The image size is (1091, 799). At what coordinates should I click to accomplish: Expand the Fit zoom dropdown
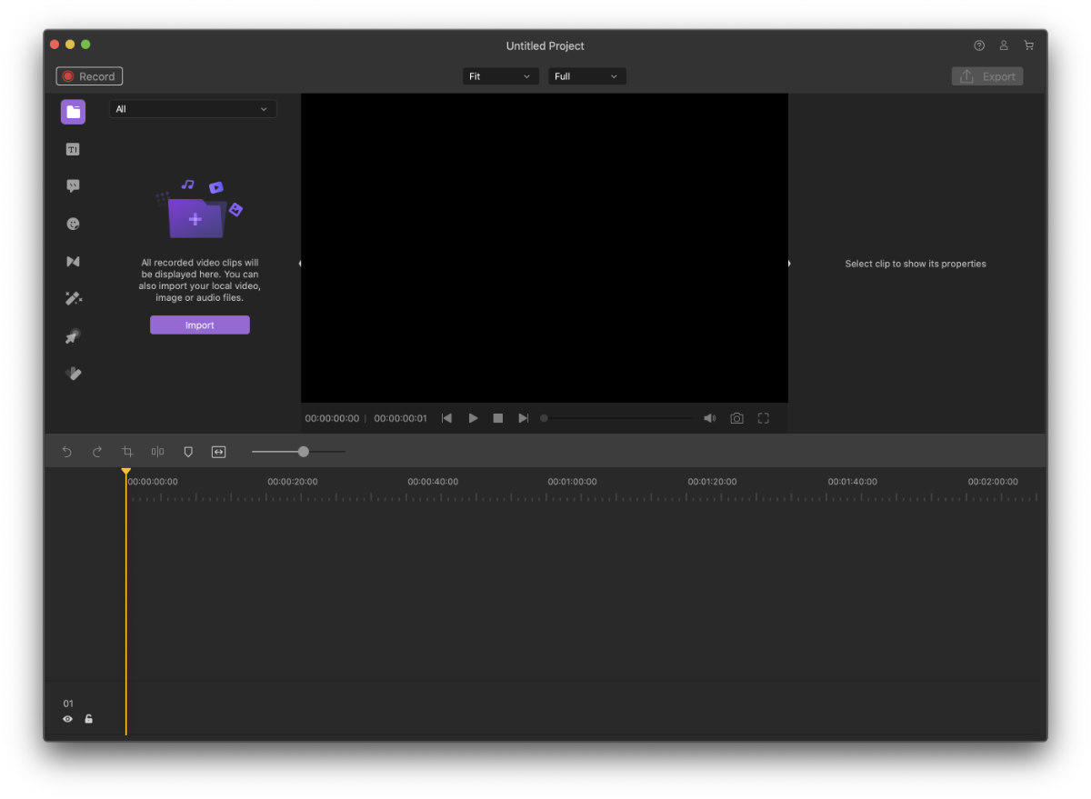[500, 76]
